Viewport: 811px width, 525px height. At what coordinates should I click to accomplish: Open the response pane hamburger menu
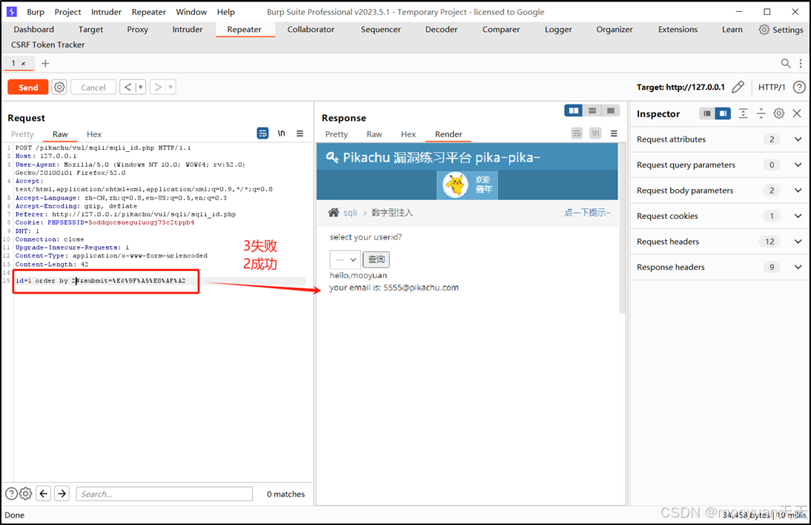614,133
